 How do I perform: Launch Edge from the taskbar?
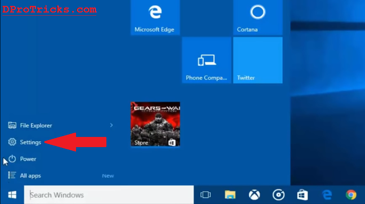(x=327, y=195)
